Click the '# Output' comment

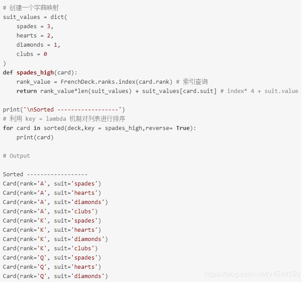(16, 156)
